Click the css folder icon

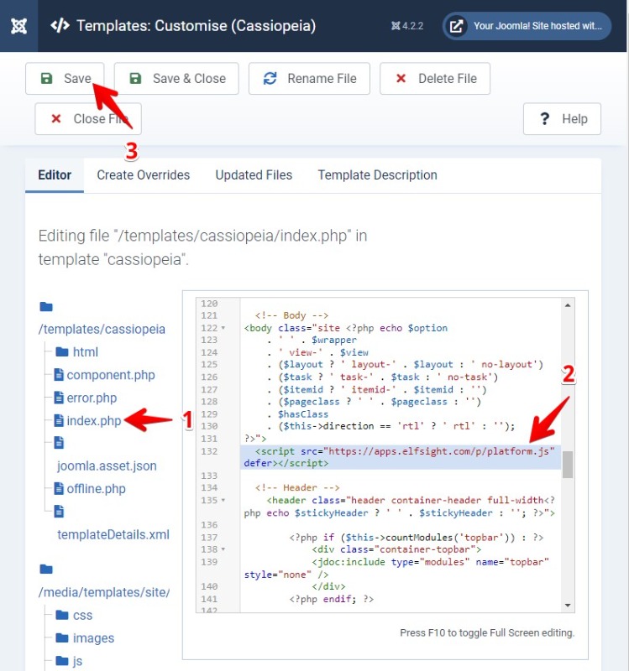tap(62, 615)
